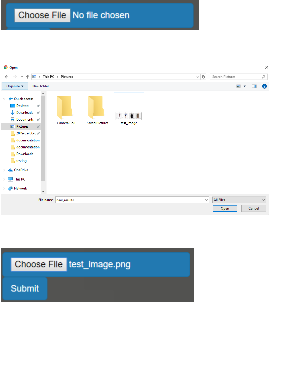
Task: Select Pictures in the navigation pane
Action: pos(22,126)
